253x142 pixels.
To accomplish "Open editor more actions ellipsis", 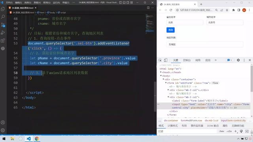I will click(153, 7).
